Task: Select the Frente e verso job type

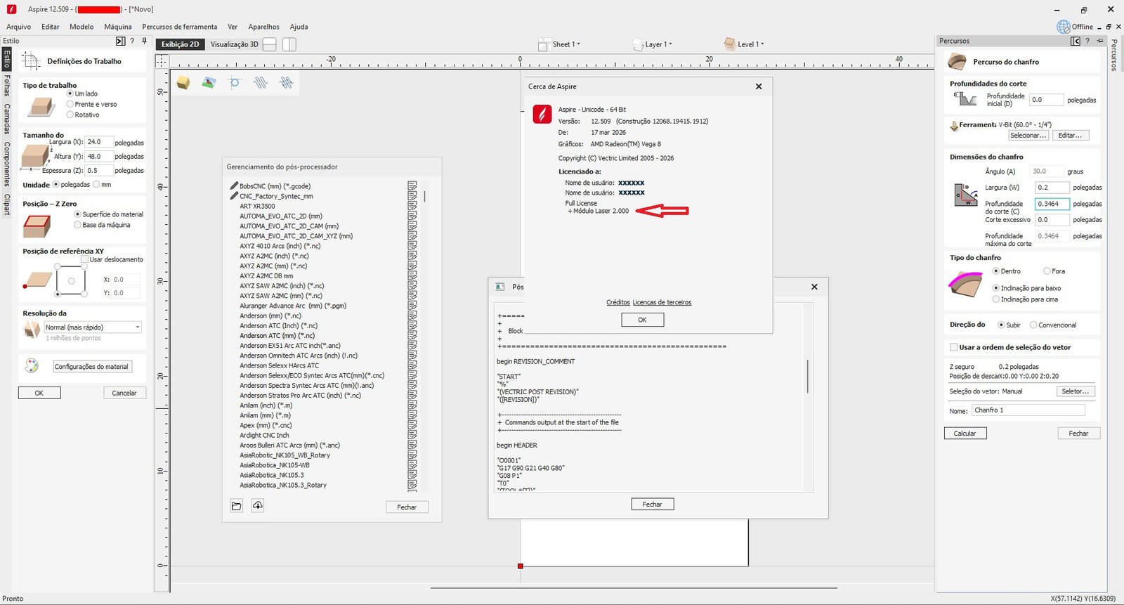Action: pyautogui.click(x=70, y=104)
